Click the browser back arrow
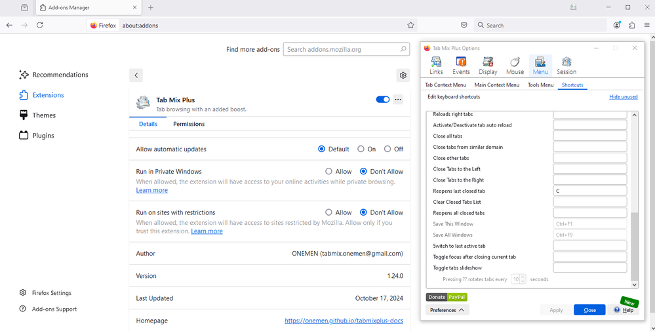Image resolution: width=655 pixels, height=331 pixels. click(9, 26)
